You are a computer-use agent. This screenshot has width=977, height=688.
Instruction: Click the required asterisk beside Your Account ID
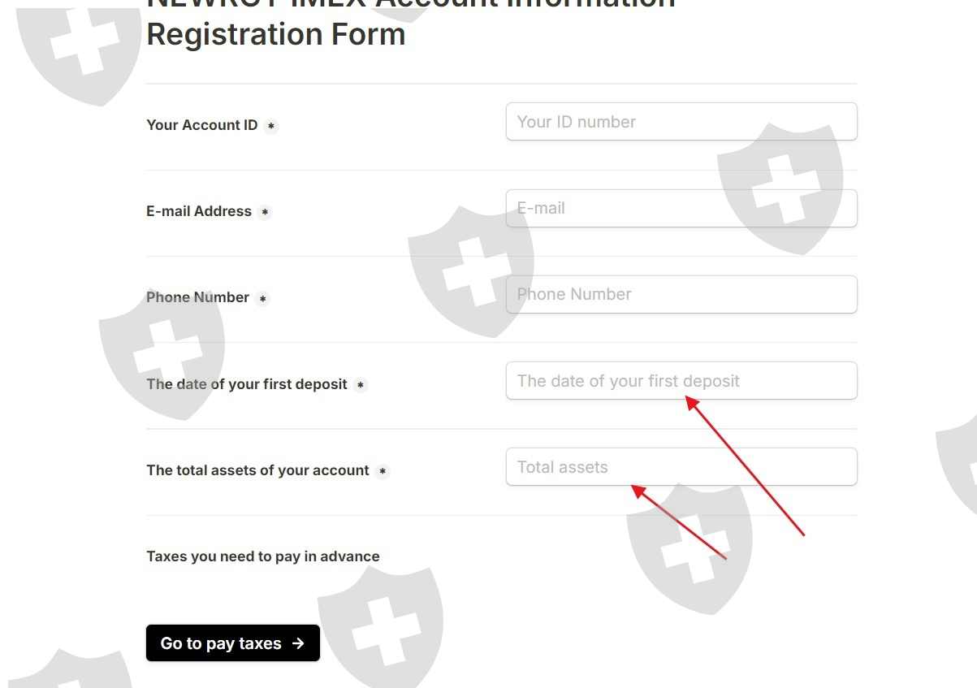point(271,126)
